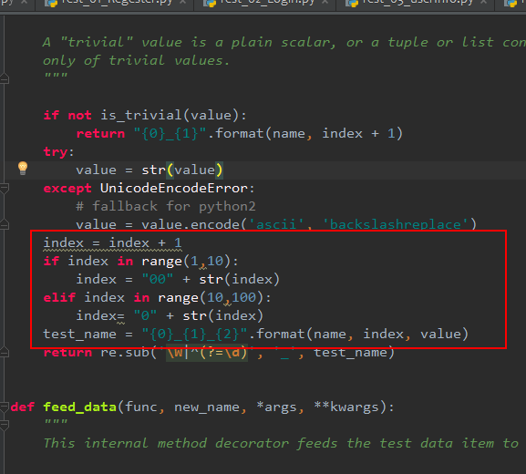Click the partially visible rightmost Python tab icon
Viewport: 526px width, 474px height.
point(511,3)
